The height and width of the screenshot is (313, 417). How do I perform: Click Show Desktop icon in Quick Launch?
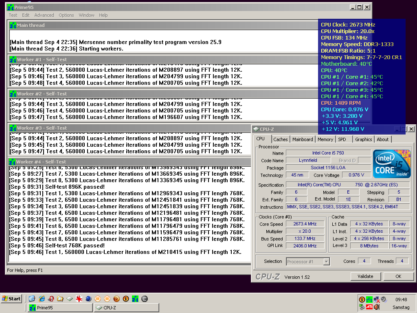[x=32, y=299]
